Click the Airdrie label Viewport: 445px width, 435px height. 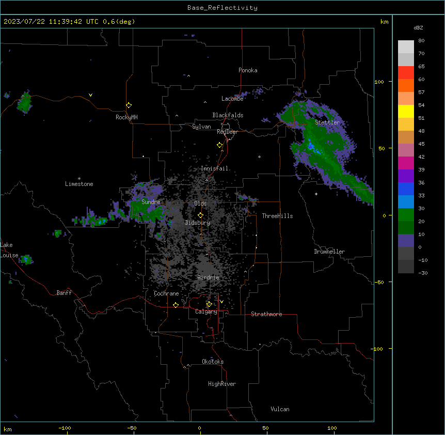tap(208, 277)
